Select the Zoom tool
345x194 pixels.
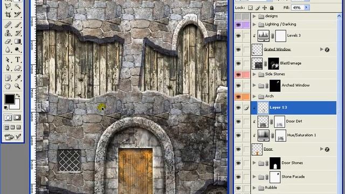pos(17,86)
